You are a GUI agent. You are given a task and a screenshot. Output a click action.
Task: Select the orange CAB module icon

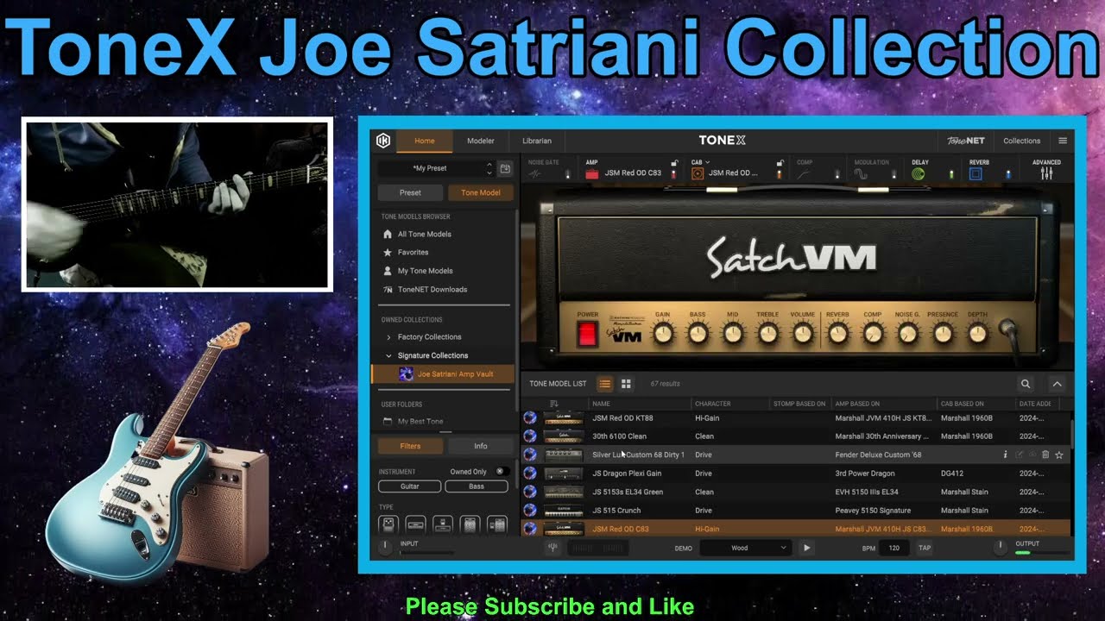[698, 173]
